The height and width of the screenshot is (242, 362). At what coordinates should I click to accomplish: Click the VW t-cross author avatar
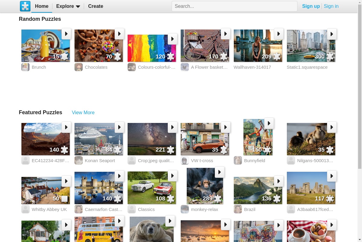(x=185, y=160)
